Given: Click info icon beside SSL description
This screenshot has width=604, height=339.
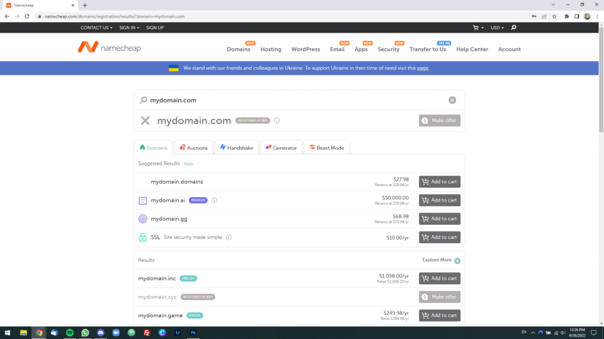Looking at the screenshot, I should pyautogui.click(x=229, y=238).
